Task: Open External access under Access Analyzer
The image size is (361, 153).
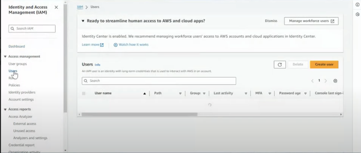Action: [25, 124]
